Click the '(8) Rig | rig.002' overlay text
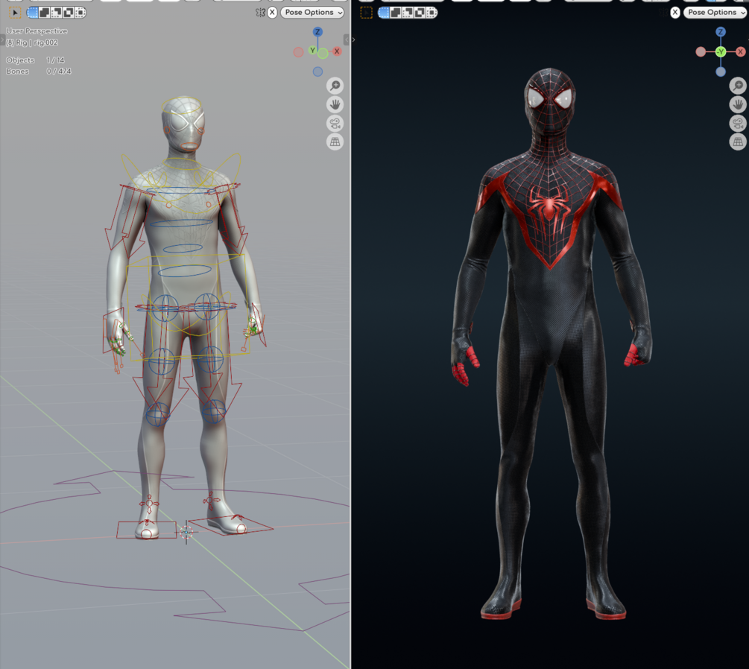Viewport: 749px width, 669px height. click(32, 42)
